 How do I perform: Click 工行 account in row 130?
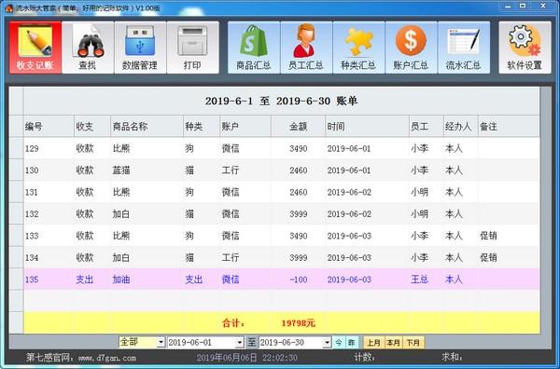[x=231, y=171]
